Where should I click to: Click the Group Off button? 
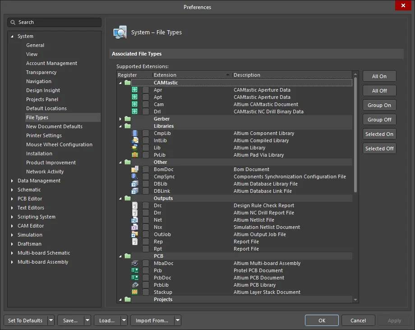coord(379,120)
